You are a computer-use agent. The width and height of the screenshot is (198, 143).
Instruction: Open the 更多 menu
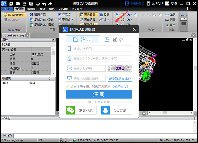(x=171, y=4)
